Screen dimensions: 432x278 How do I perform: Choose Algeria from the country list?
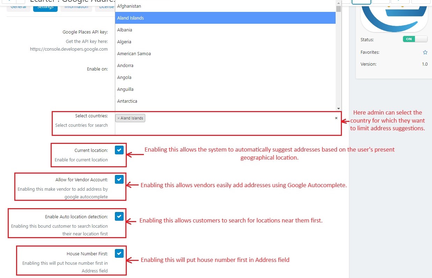point(225,42)
